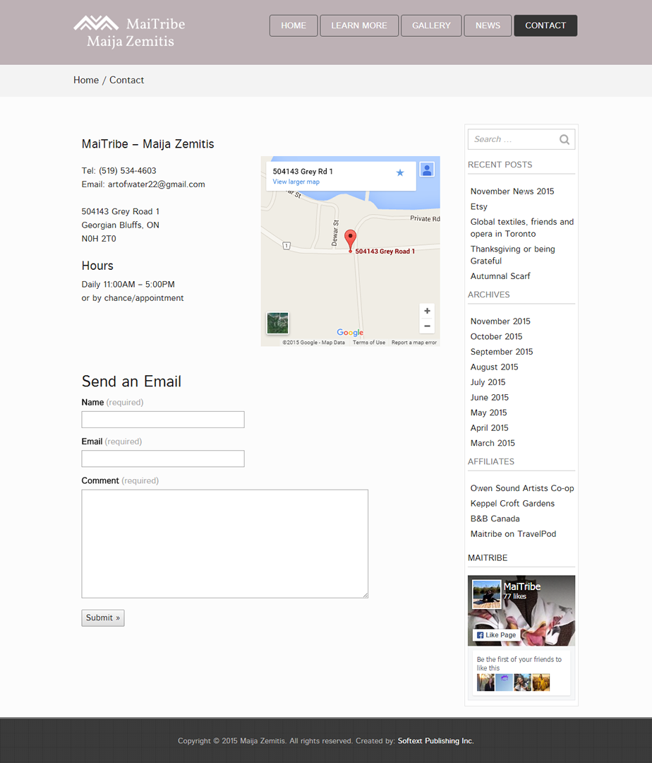
Task: Submit the email form
Action: [x=103, y=617]
